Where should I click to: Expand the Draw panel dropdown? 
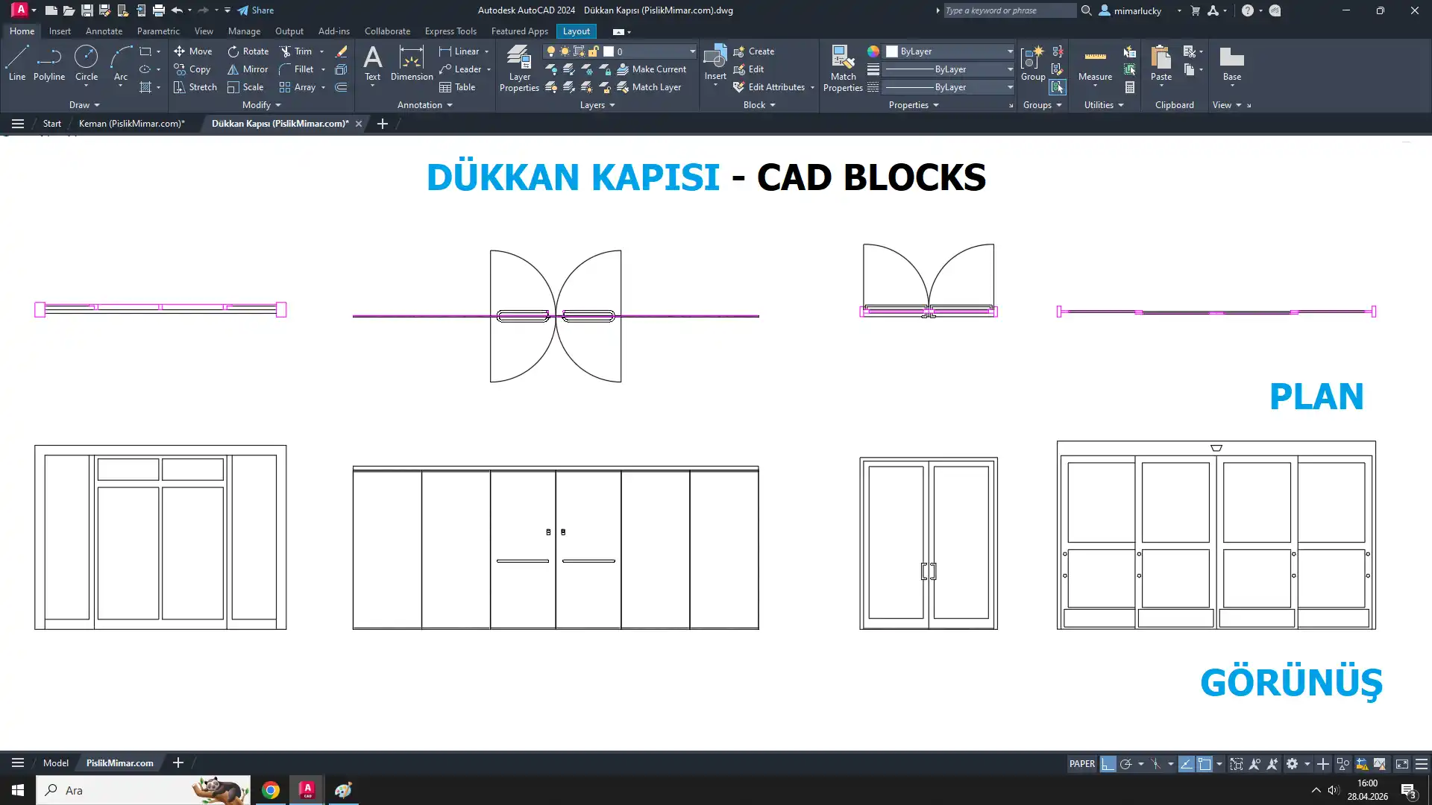pyautogui.click(x=84, y=105)
